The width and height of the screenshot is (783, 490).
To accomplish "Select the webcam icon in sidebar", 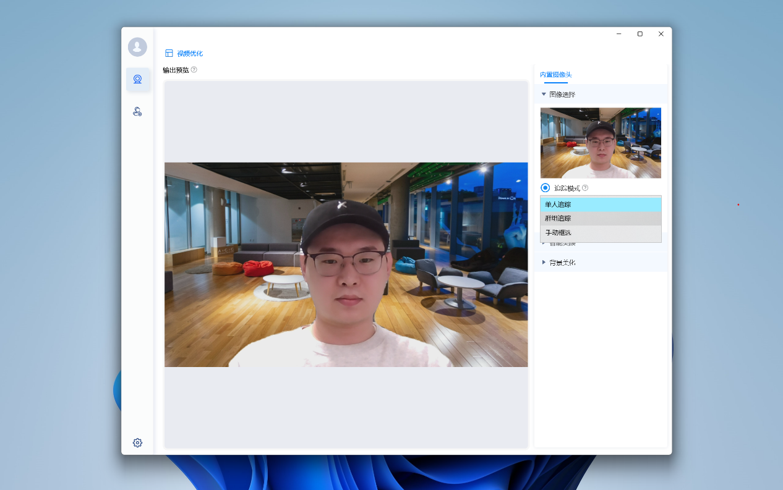I will (138, 80).
